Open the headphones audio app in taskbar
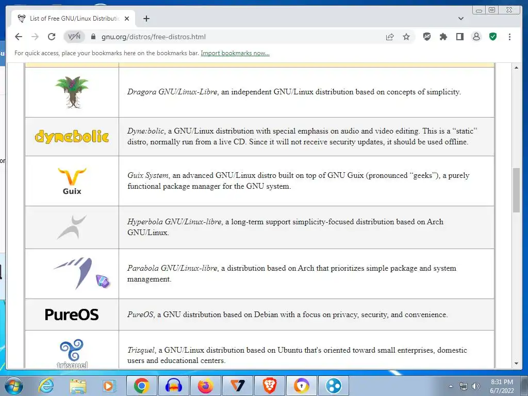Viewport: 528px width, 396px height. (173, 386)
